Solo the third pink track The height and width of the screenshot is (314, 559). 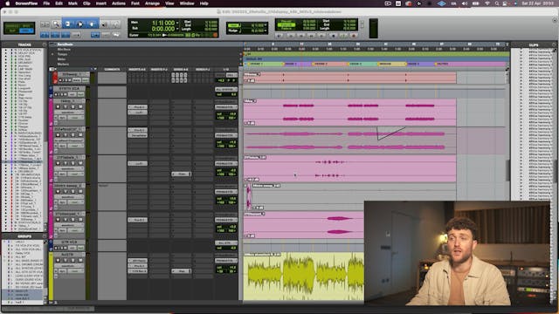click(73, 163)
